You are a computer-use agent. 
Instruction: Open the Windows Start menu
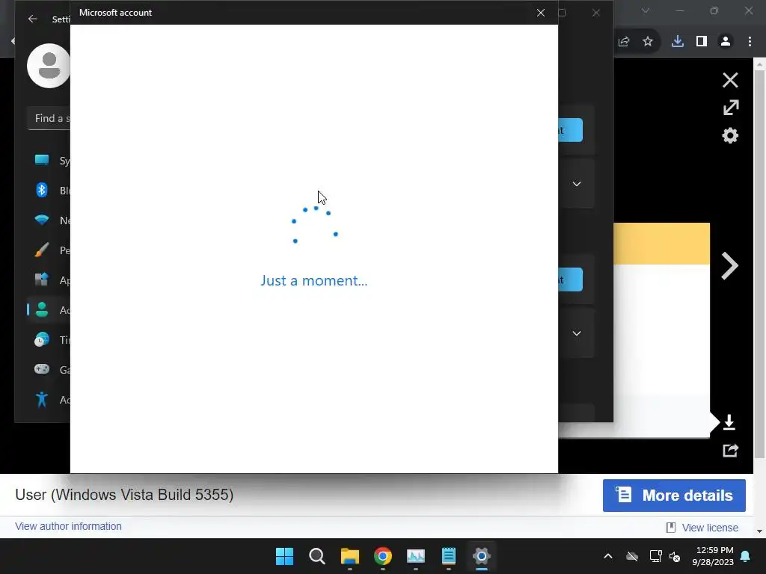click(x=284, y=556)
